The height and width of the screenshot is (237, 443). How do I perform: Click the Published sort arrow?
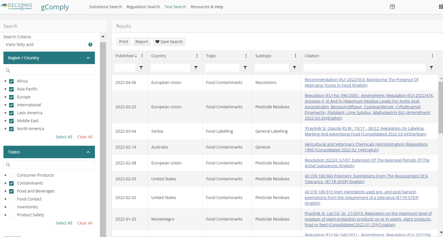[136, 56]
